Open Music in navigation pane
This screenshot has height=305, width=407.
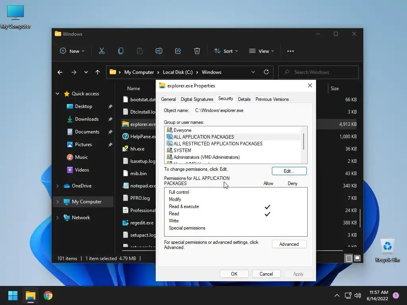81,157
